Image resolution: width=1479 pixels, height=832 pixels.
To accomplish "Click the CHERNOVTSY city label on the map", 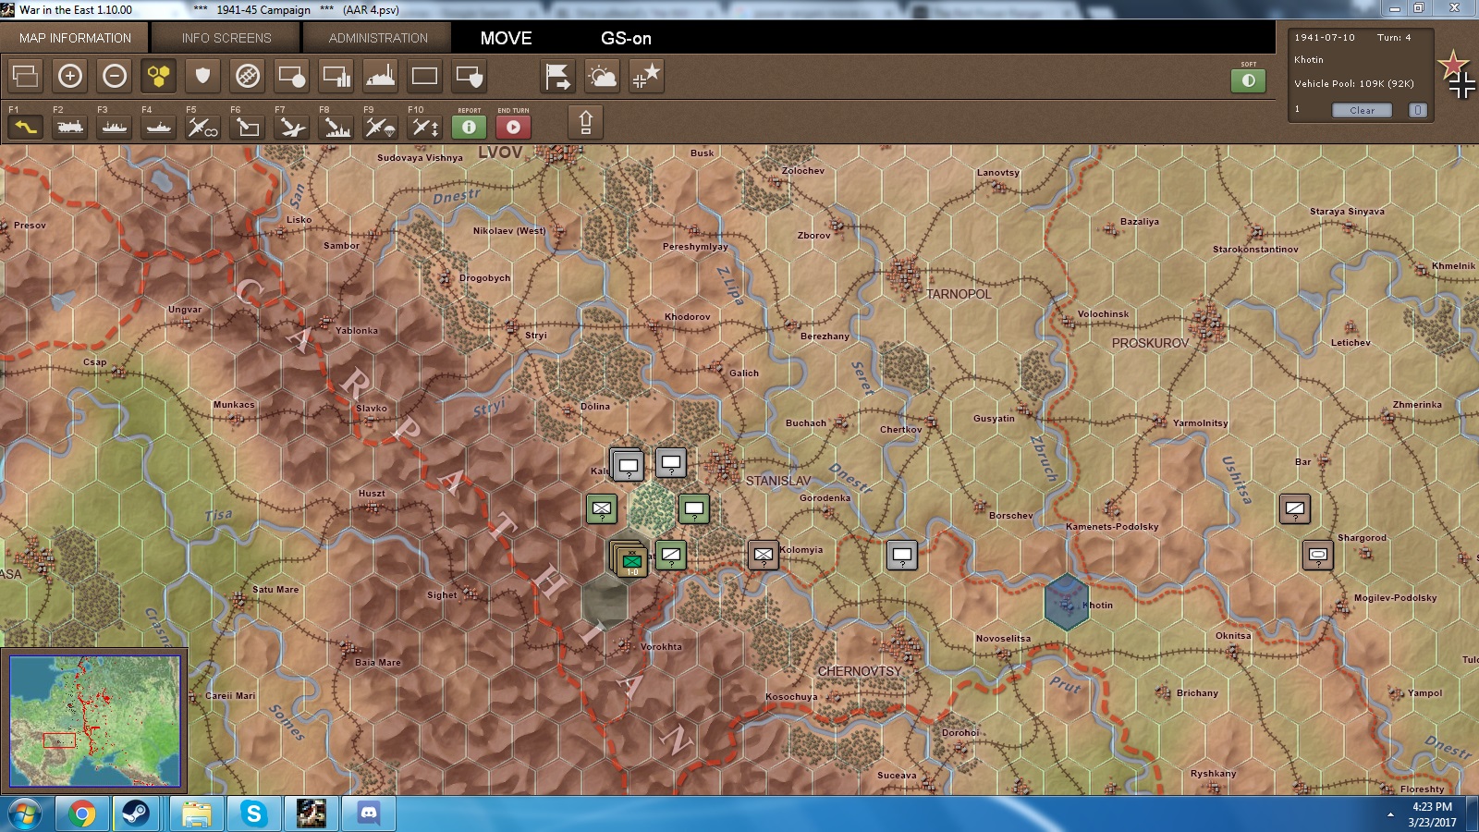I will pos(860,671).
